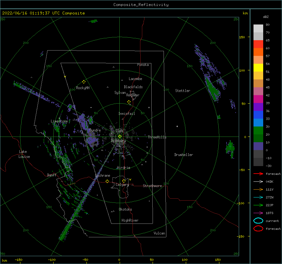
Task: Click the yellow 51 dBZ color swatch
Action: [258, 68]
